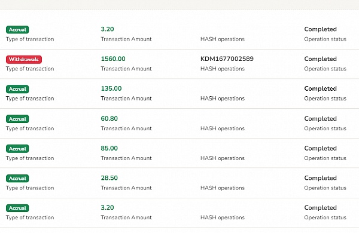359x233 pixels.
Task: Click the red Withdrawals badge
Action: [x=24, y=60]
